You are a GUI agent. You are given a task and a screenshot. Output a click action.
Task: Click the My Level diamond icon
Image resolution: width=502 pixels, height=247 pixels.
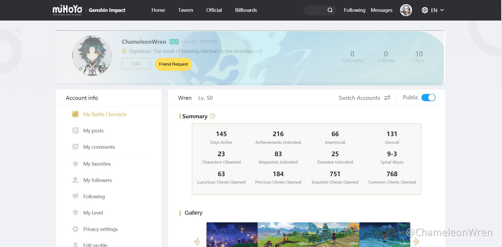(75, 213)
